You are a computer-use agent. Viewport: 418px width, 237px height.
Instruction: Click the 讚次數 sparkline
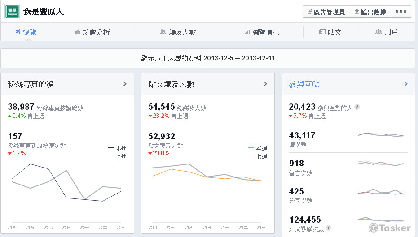coord(381,134)
